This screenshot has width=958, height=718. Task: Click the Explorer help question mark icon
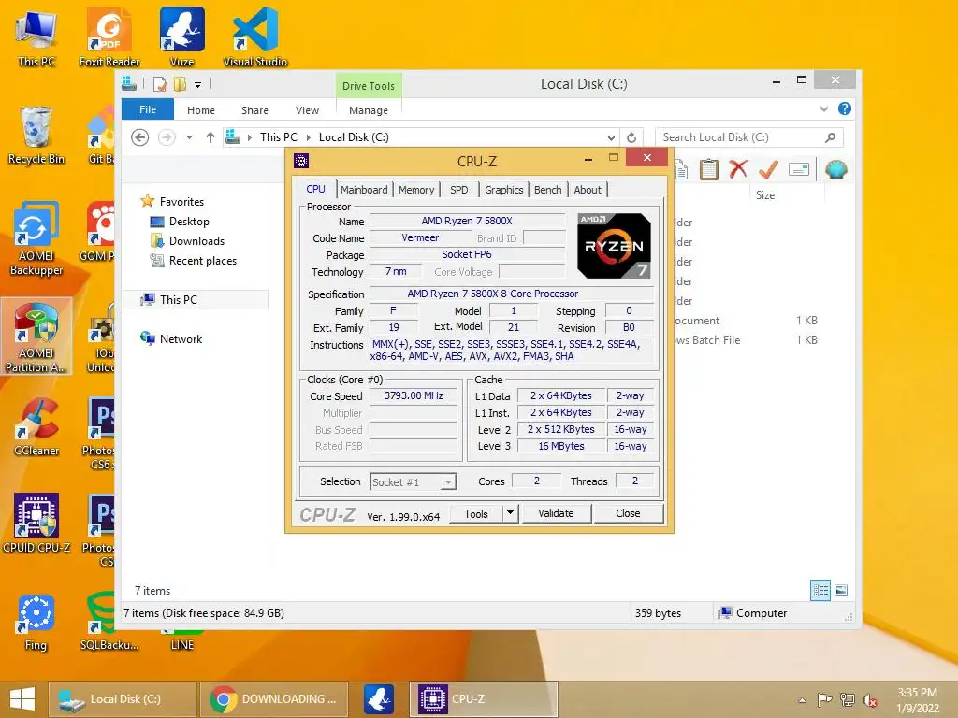point(845,108)
